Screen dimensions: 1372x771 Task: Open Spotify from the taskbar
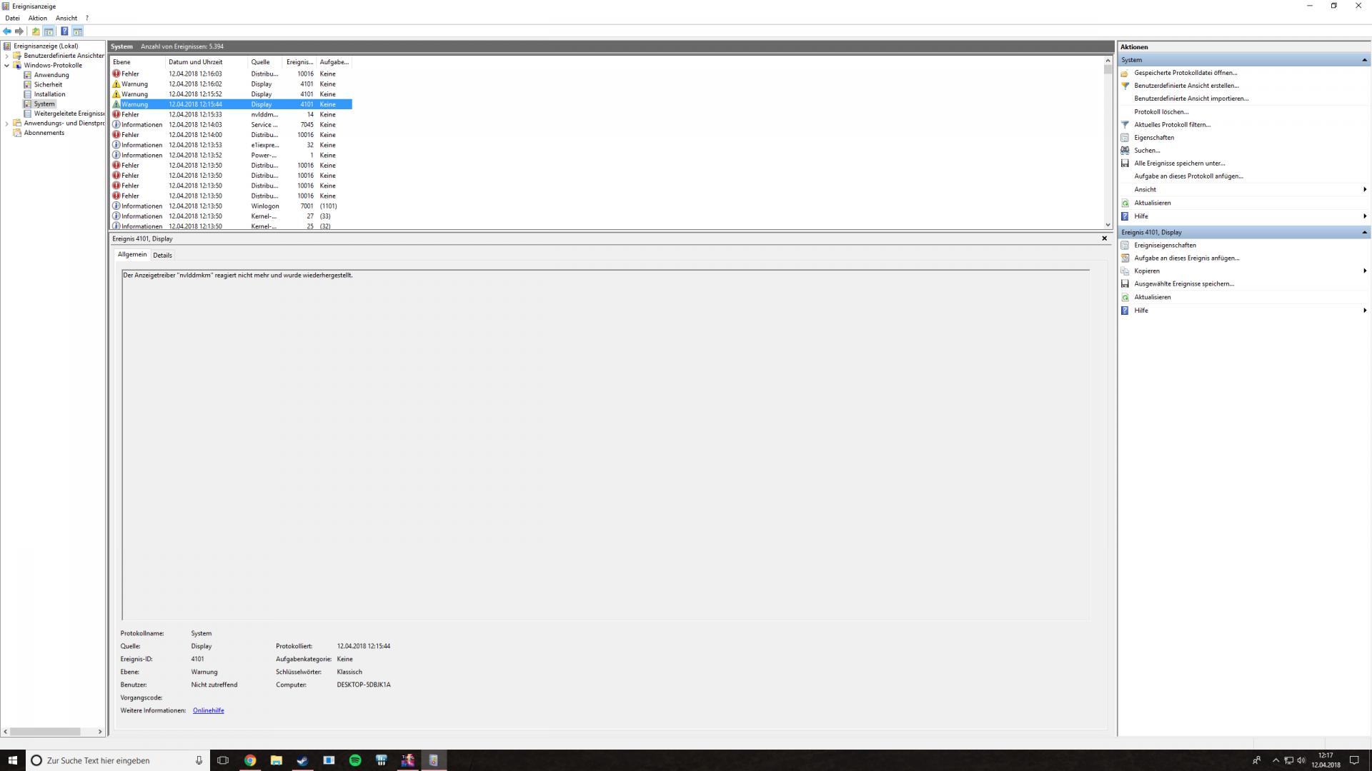[x=355, y=760]
